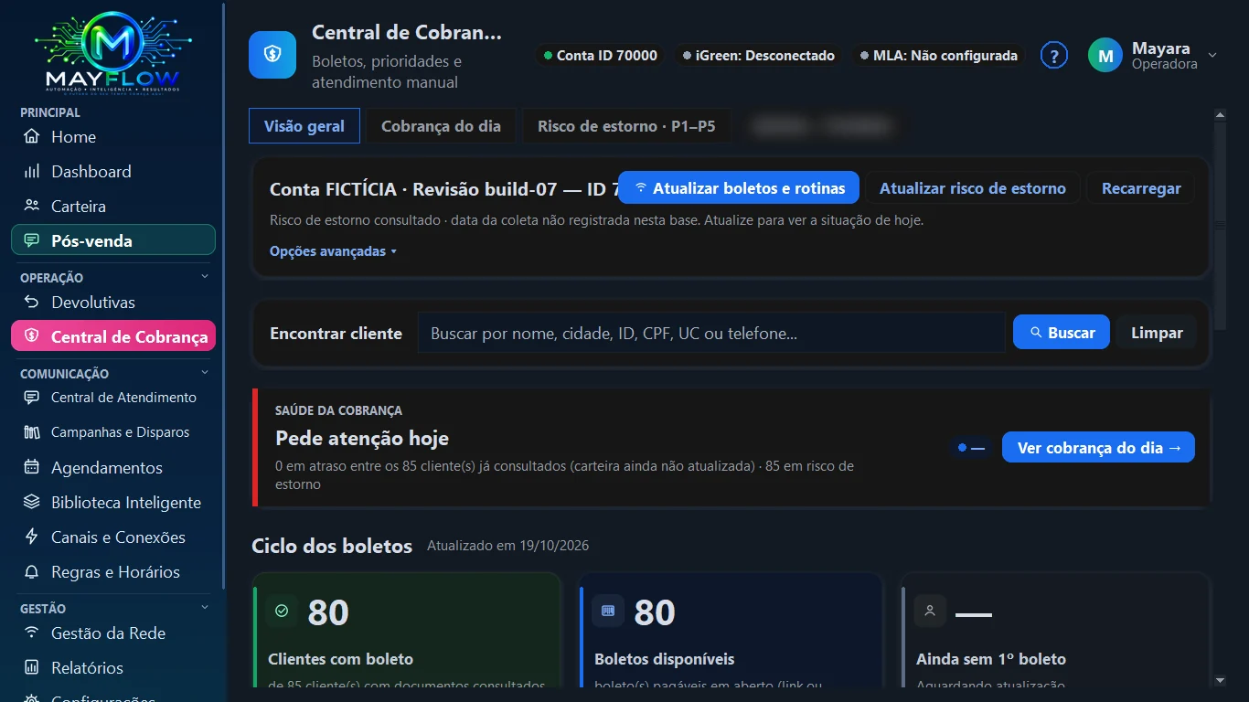Open Campanhas e Disparos
The height and width of the screenshot is (702, 1249).
tap(113, 432)
